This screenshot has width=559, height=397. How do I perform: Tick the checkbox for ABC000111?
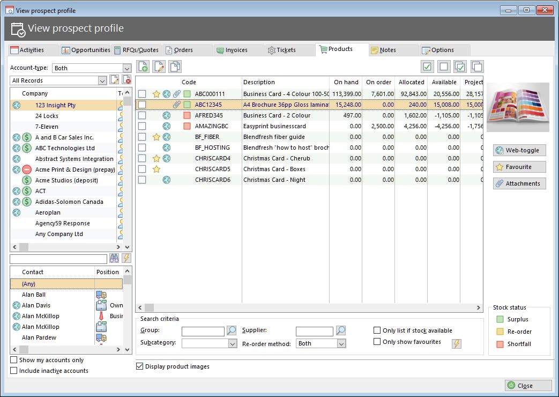click(142, 94)
